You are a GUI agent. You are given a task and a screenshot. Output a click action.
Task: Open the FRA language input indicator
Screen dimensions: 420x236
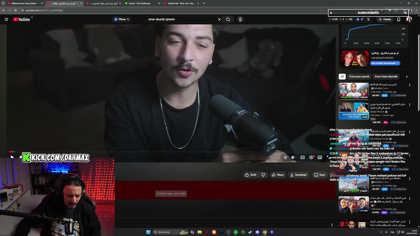coord(392,232)
